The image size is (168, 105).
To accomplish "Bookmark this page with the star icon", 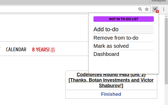I will [x=147, y=9].
